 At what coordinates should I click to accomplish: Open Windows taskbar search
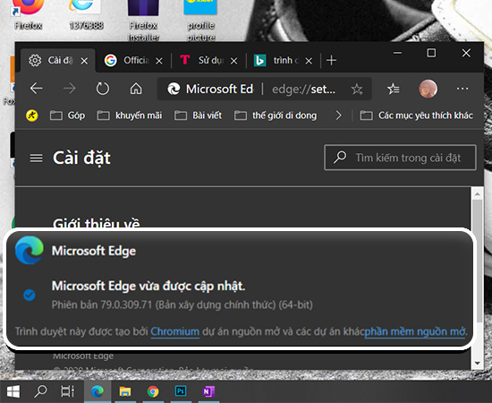tap(40, 391)
